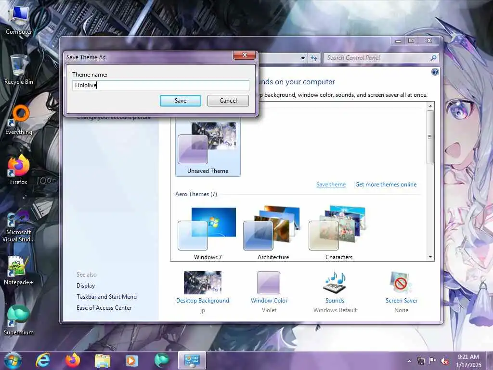Launch the Everything search shortcut
This screenshot has height=370, width=493.
coord(19,120)
